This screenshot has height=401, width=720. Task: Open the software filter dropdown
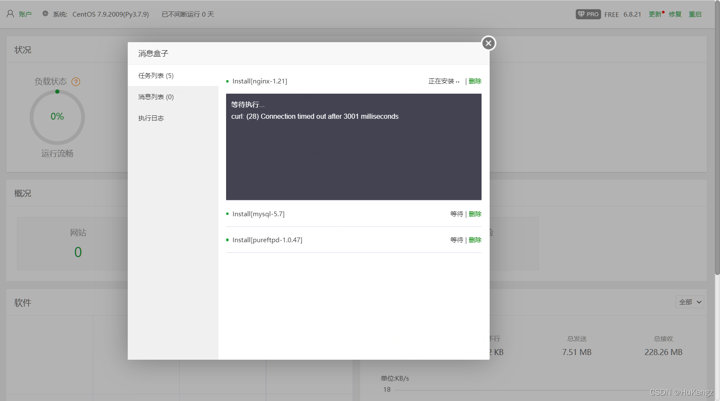click(x=690, y=302)
